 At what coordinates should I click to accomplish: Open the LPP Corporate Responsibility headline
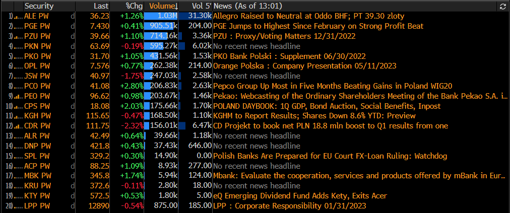click(289, 206)
